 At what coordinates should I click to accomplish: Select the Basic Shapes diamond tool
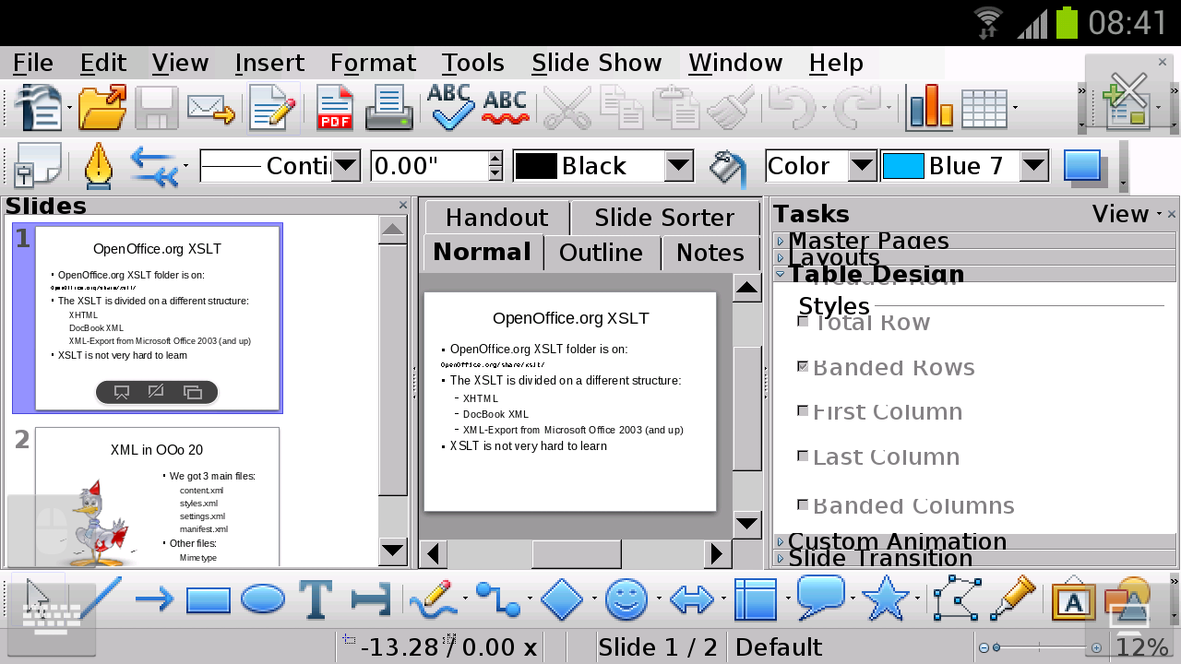[x=562, y=600]
